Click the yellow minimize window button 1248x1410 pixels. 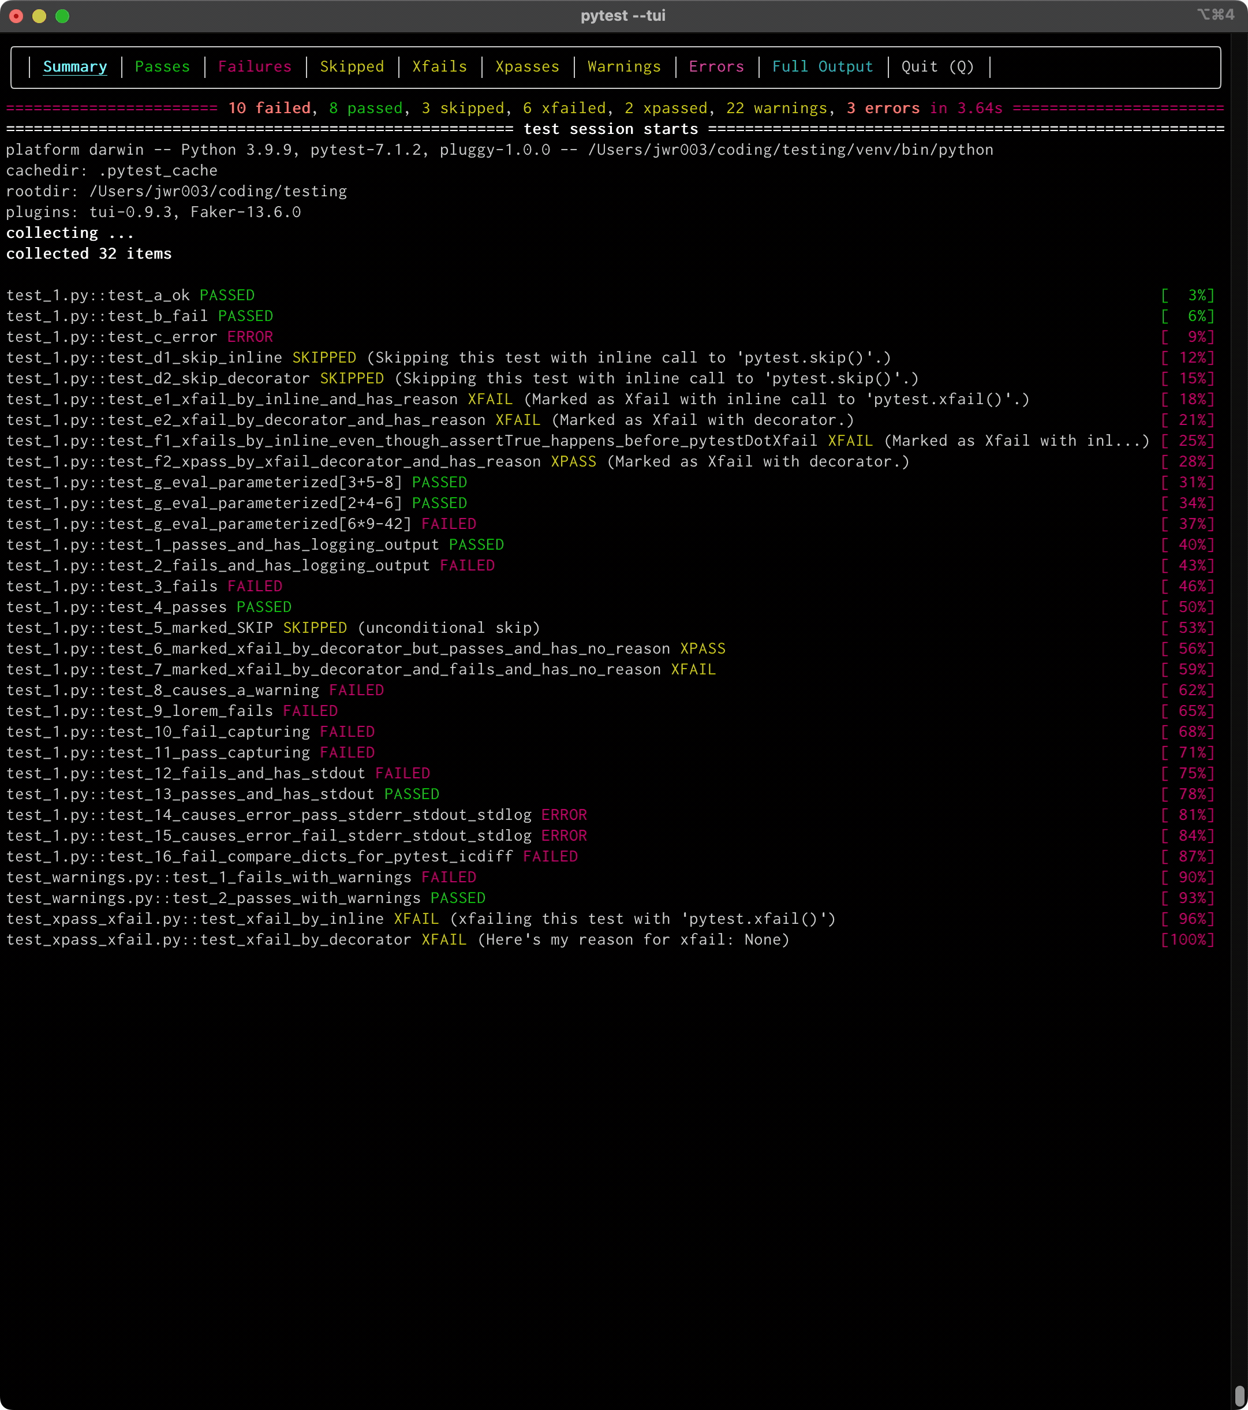click(39, 16)
